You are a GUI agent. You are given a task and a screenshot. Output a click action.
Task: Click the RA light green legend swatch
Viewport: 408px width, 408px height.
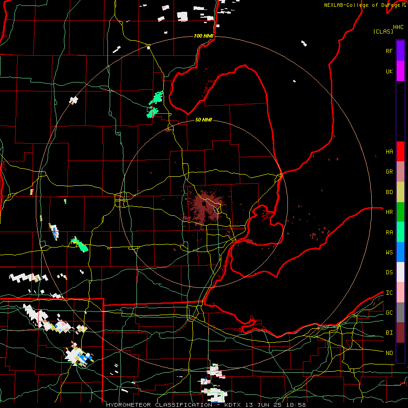(400, 232)
